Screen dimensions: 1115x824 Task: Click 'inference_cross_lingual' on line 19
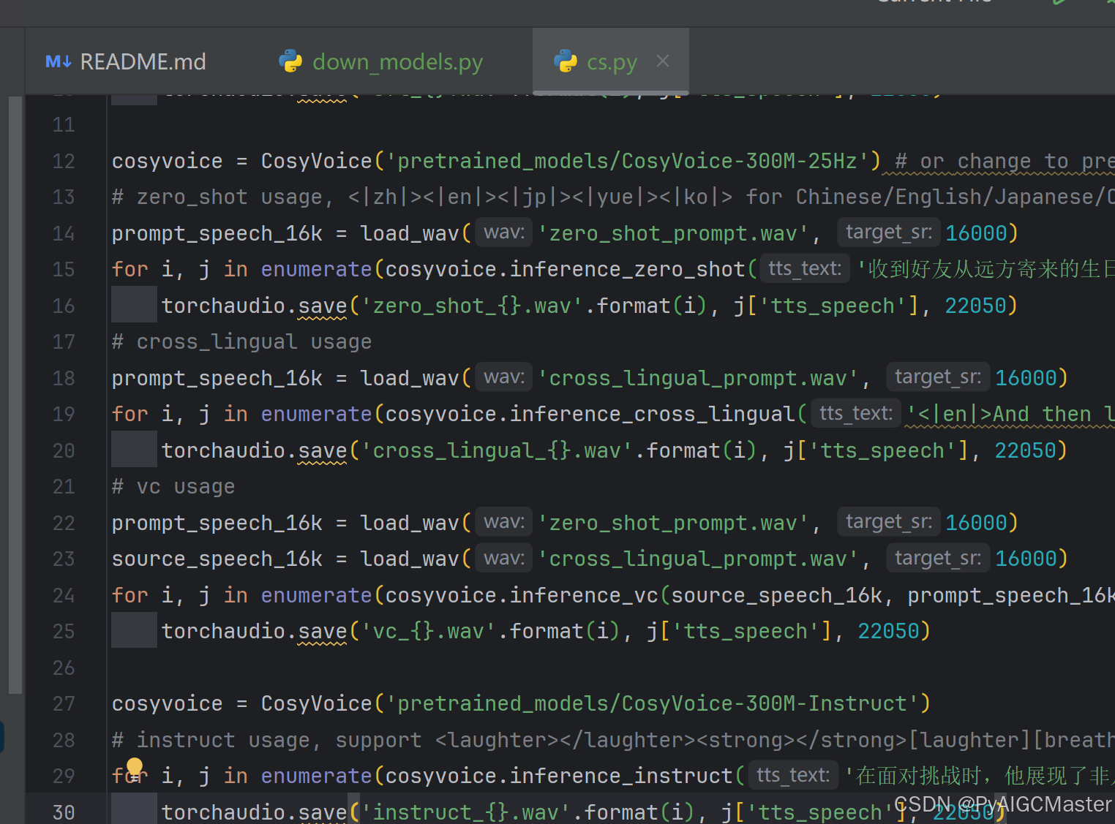(x=652, y=414)
